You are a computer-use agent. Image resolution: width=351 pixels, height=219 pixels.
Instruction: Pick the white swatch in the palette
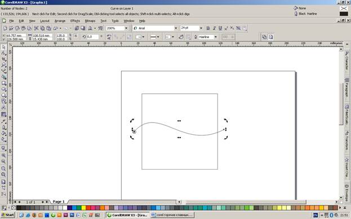65,208
